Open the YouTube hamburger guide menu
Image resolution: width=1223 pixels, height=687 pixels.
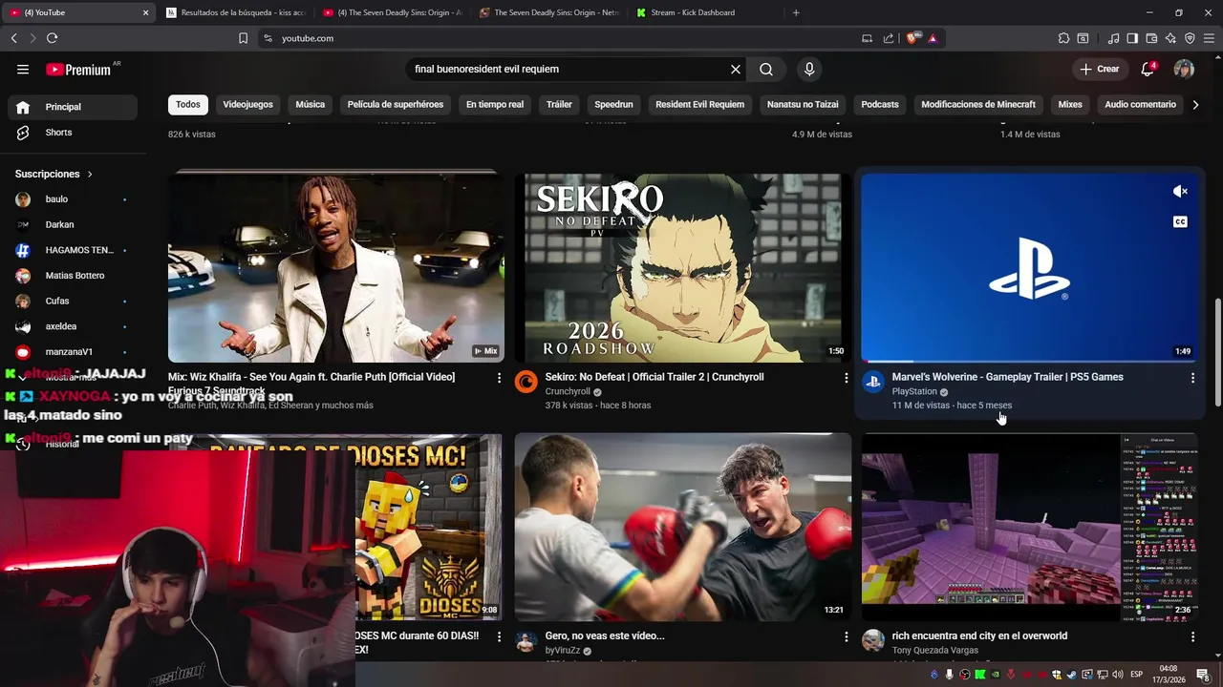[23, 69]
